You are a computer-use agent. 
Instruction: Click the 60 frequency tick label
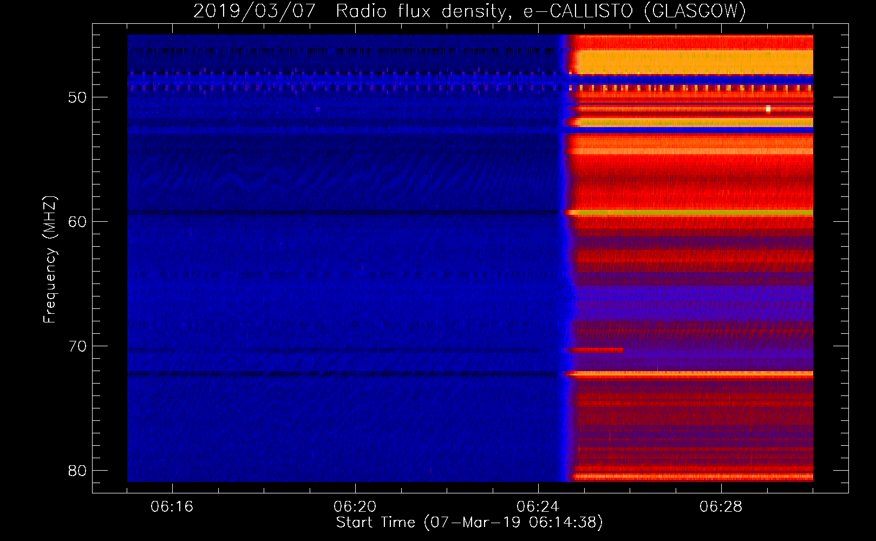[77, 222]
